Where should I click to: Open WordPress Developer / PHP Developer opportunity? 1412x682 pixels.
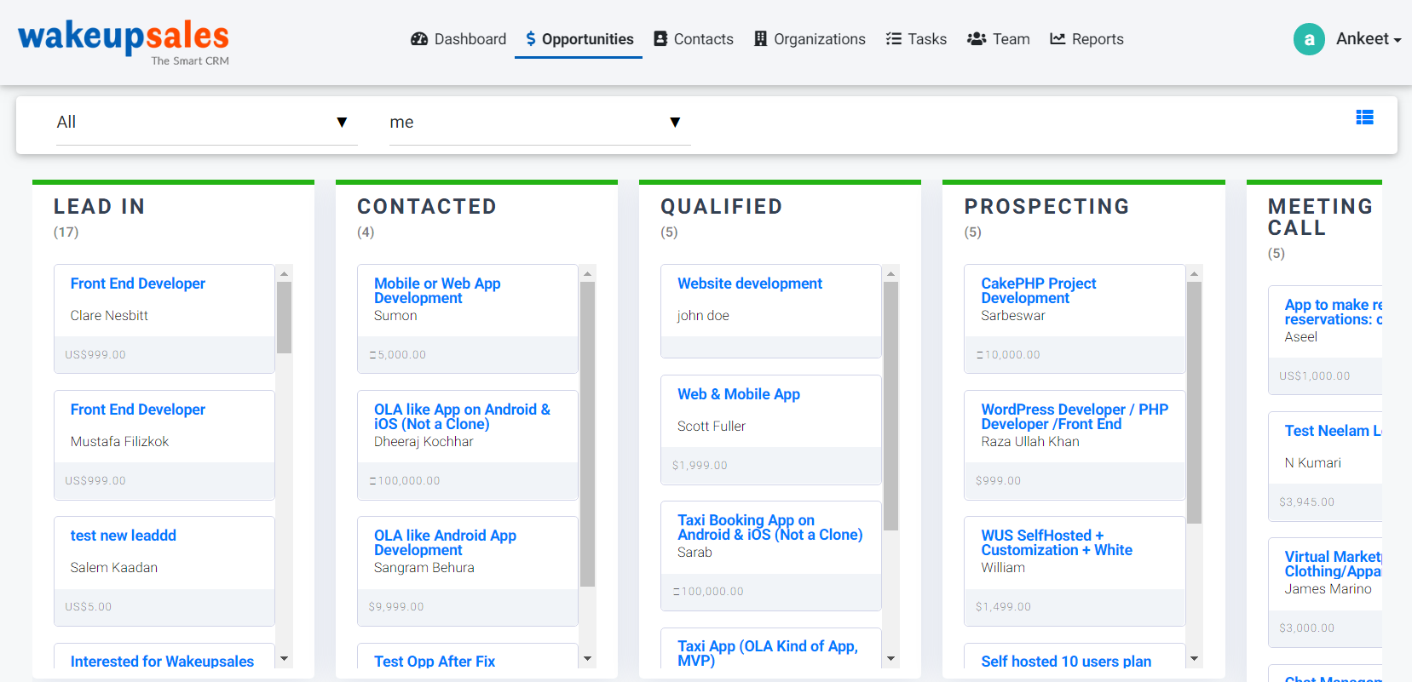pos(1075,416)
